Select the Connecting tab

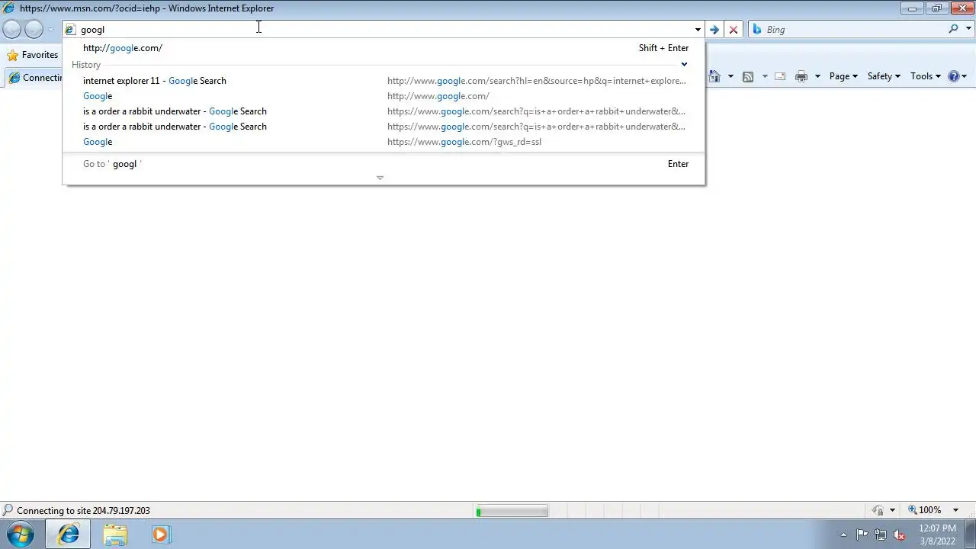34,78
